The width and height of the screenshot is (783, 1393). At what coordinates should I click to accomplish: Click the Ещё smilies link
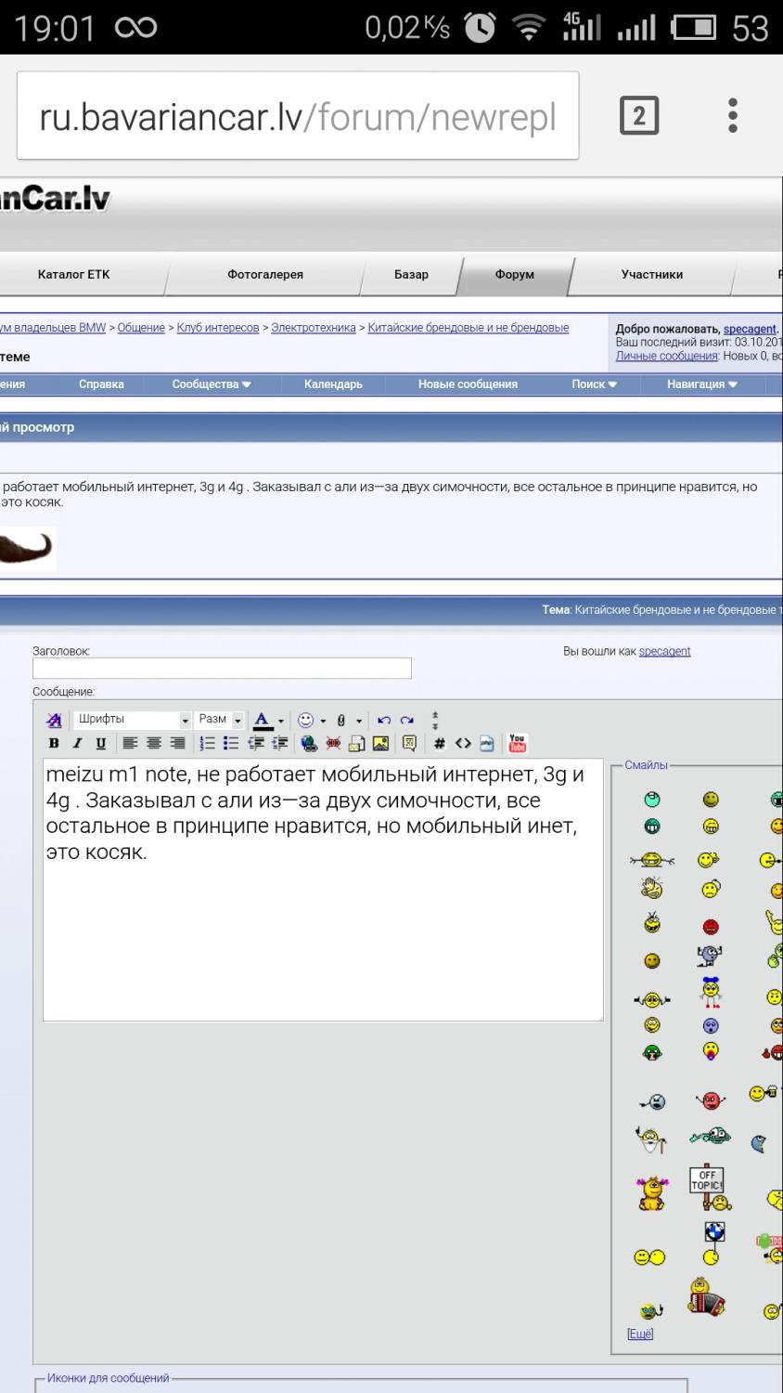pos(640,1334)
